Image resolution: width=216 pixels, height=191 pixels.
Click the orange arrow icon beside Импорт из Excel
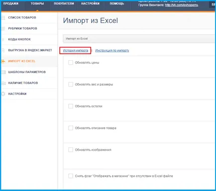3,61
